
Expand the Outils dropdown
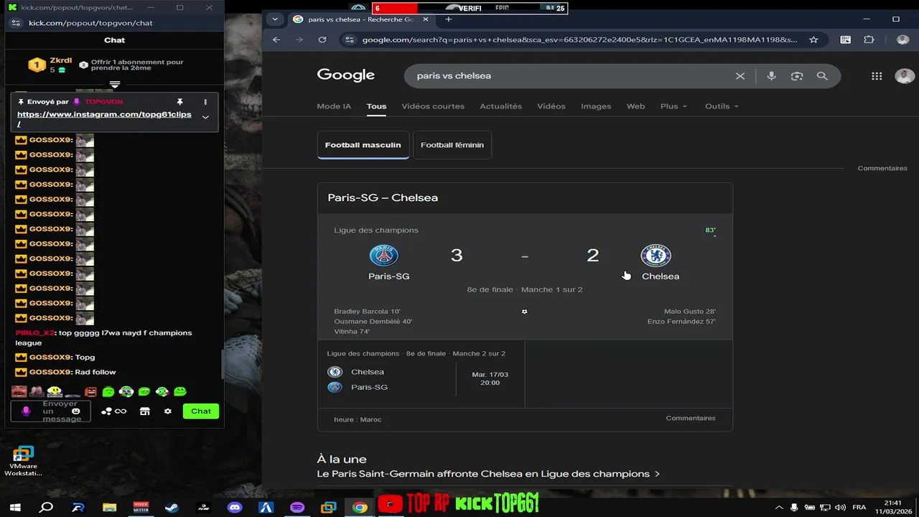point(722,106)
